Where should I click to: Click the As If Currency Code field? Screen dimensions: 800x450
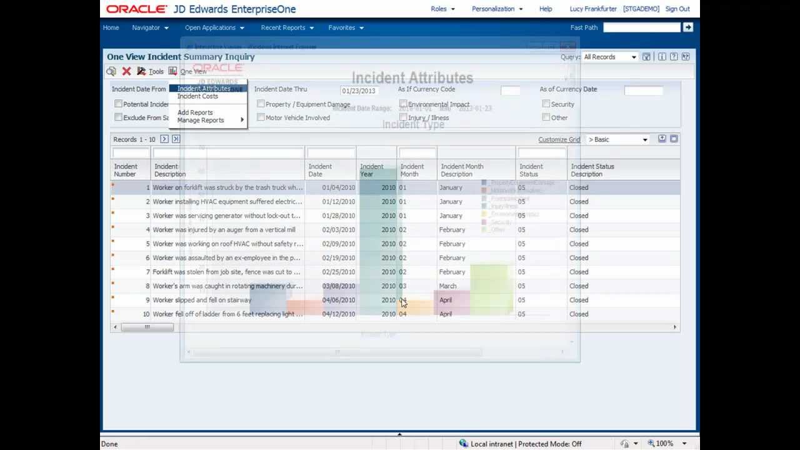pos(510,91)
